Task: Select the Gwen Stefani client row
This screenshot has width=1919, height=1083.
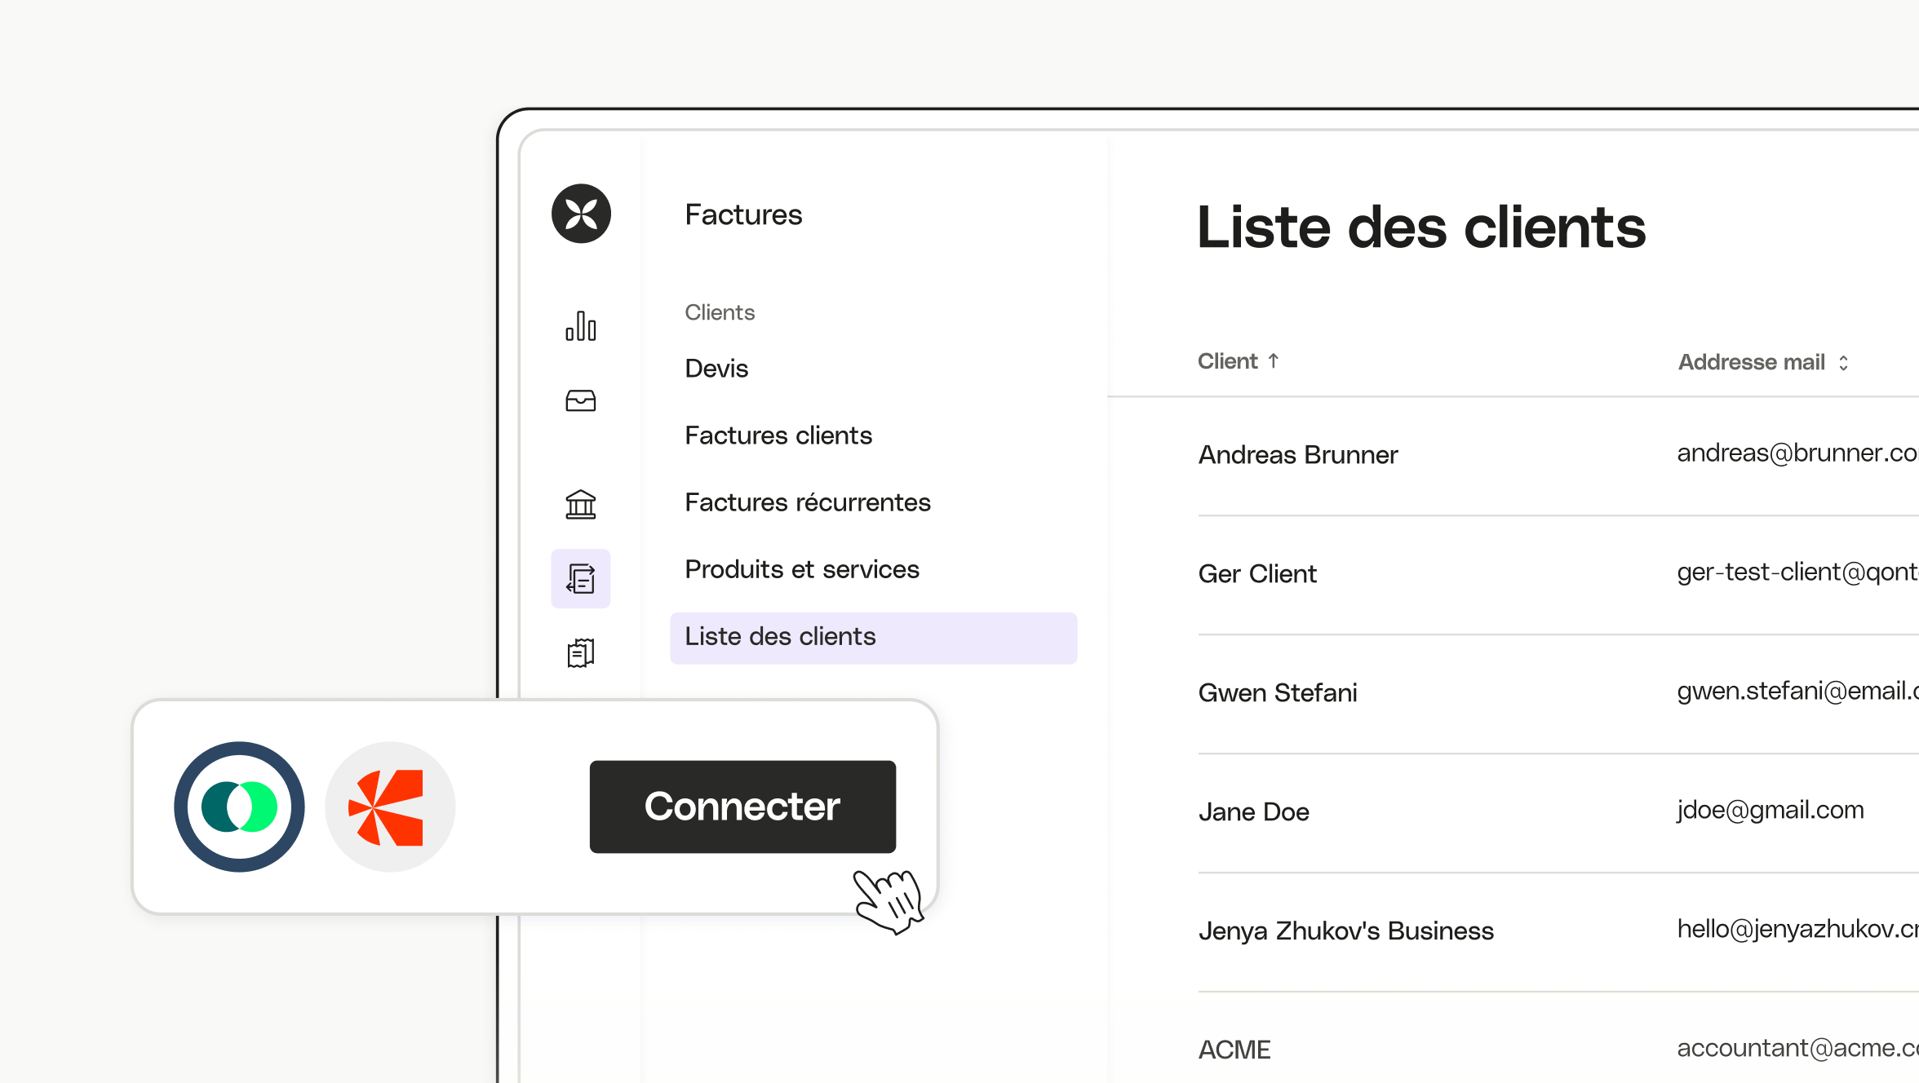Action: coord(1558,693)
